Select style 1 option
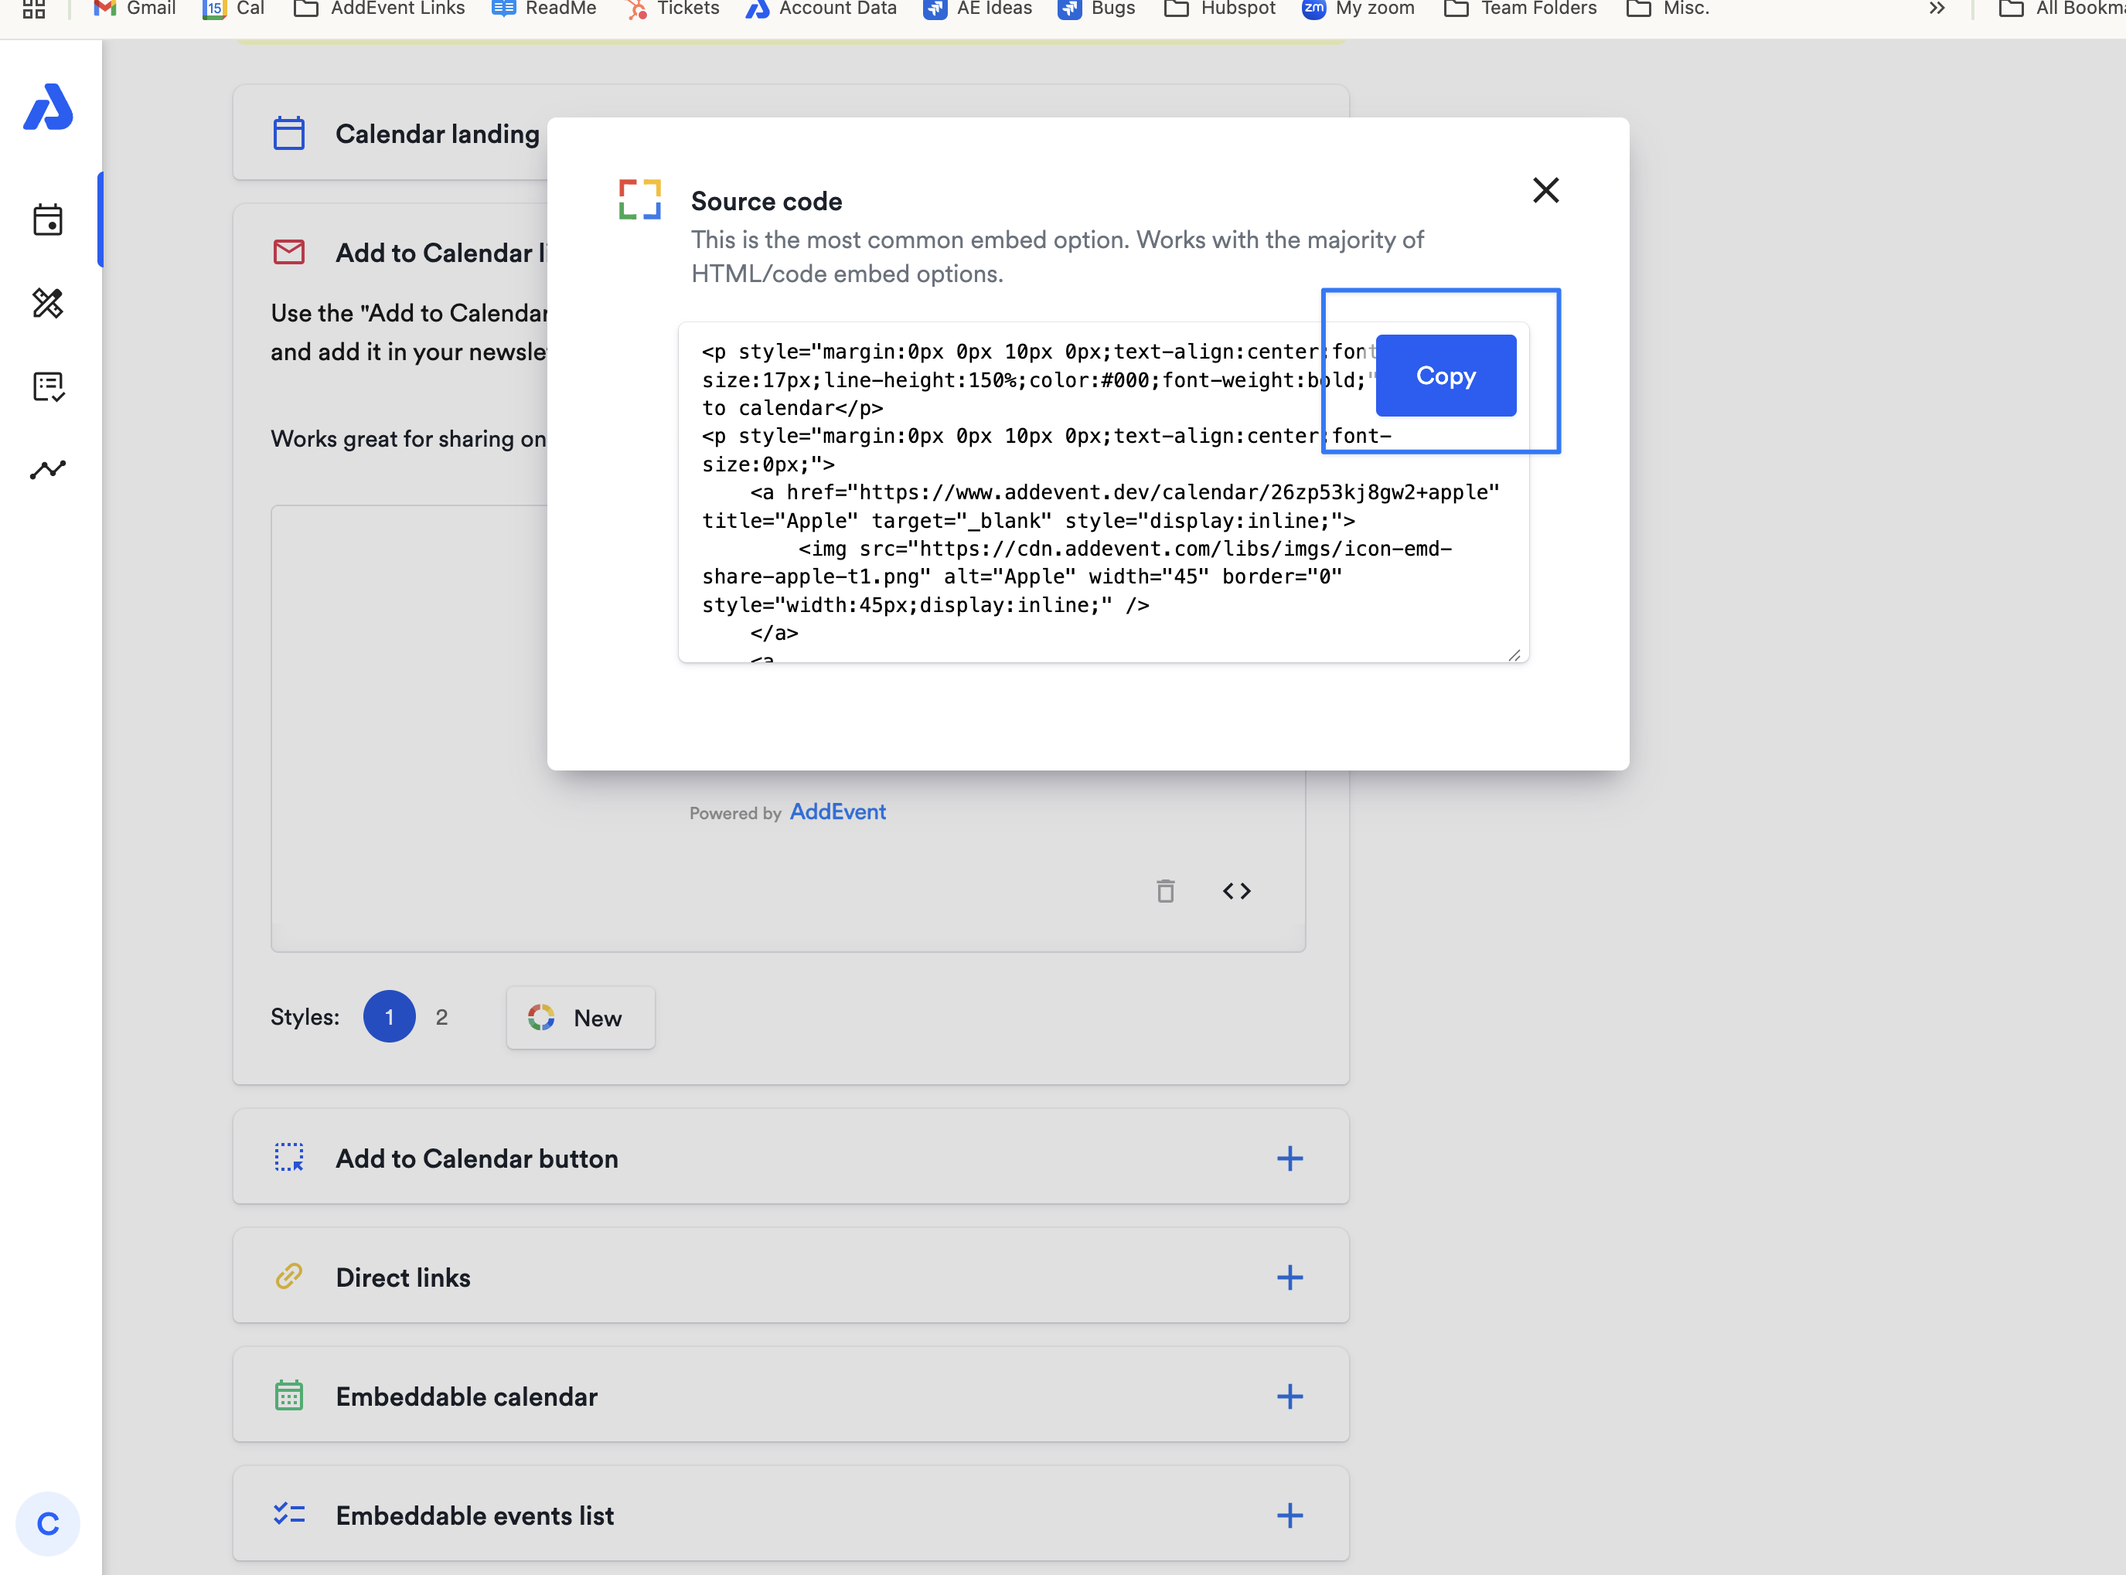 389,1016
